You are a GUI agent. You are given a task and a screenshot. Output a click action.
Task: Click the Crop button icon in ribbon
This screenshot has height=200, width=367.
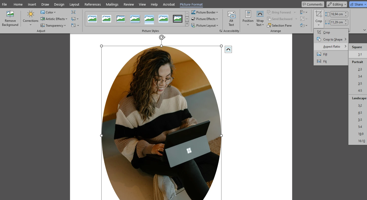point(318,14)
